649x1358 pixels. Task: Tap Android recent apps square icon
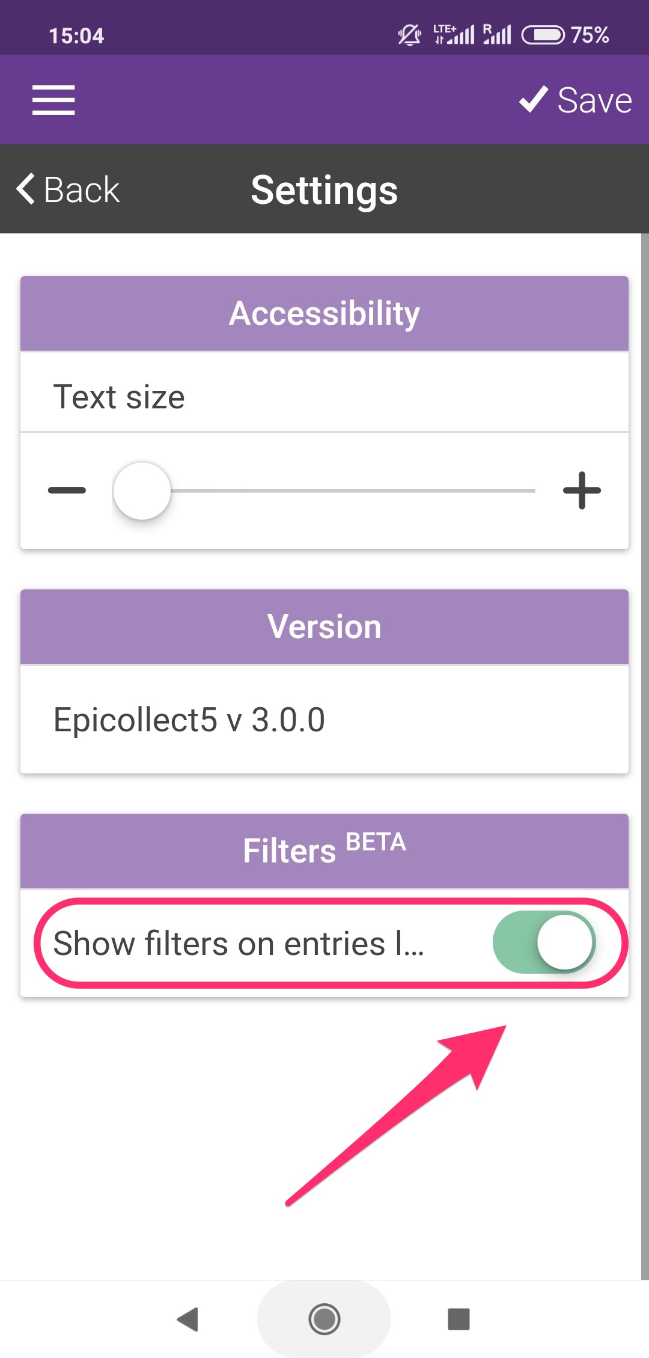(459, 1319)
